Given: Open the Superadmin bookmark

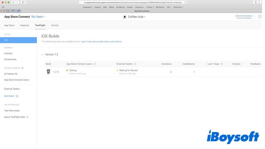Looking at the screenshot, I should pos(88,7).
